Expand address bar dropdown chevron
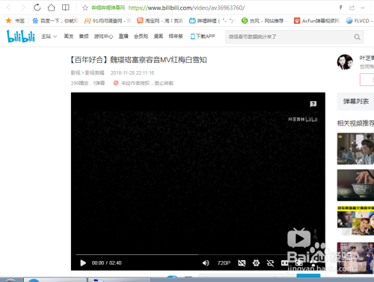Viewport: 374px width, 282px height. [363, 7]
